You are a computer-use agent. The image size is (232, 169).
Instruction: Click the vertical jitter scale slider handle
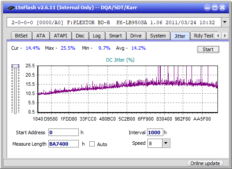[x=15, y=66]
